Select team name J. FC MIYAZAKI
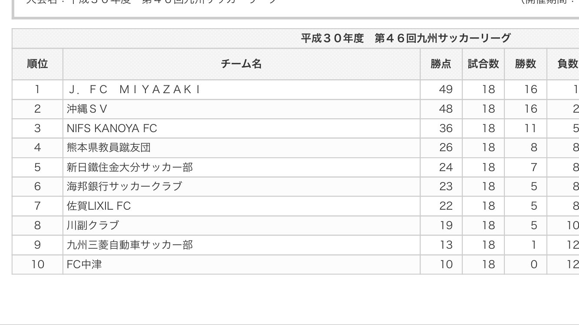This screenshot has width=579, height=325. tap(134, 90)
